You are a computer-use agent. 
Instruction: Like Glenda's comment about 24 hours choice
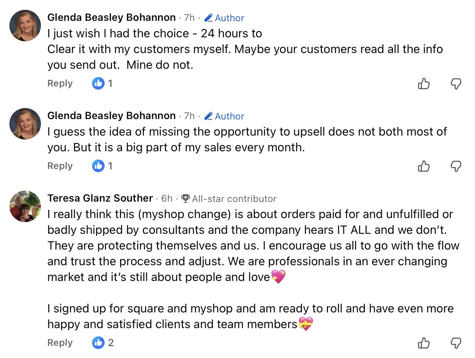423,84
